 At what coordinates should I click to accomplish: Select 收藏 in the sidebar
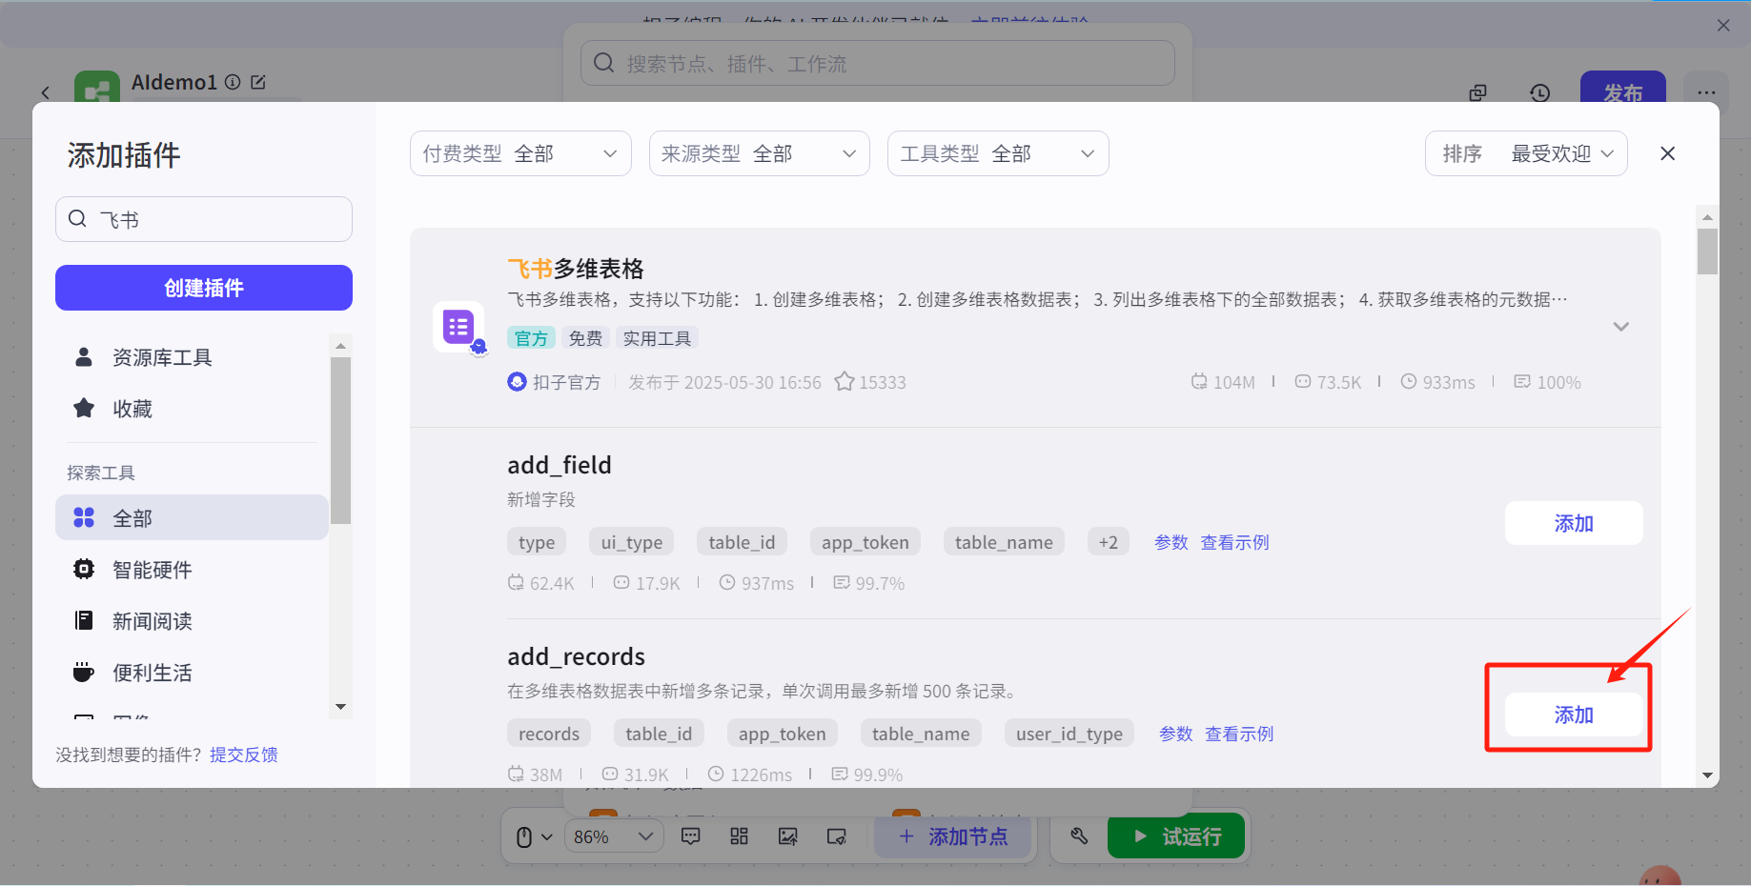tap(192, 409)
